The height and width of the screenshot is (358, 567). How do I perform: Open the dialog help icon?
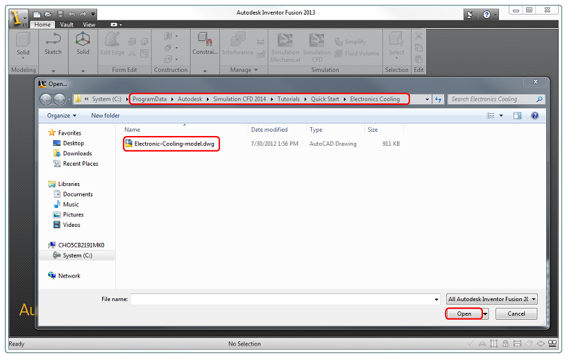click(535, 116)
